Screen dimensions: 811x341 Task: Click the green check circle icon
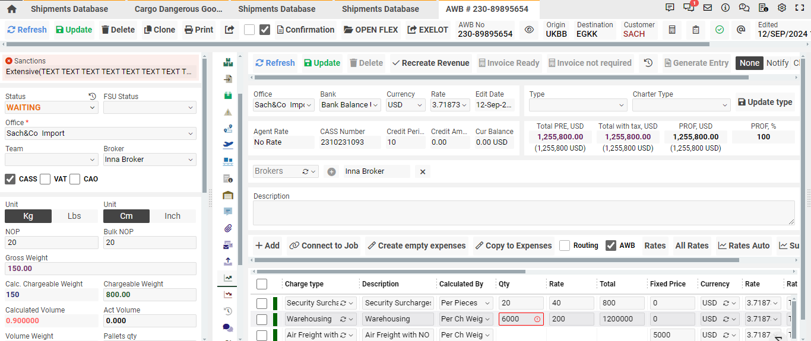click(720, 30)
